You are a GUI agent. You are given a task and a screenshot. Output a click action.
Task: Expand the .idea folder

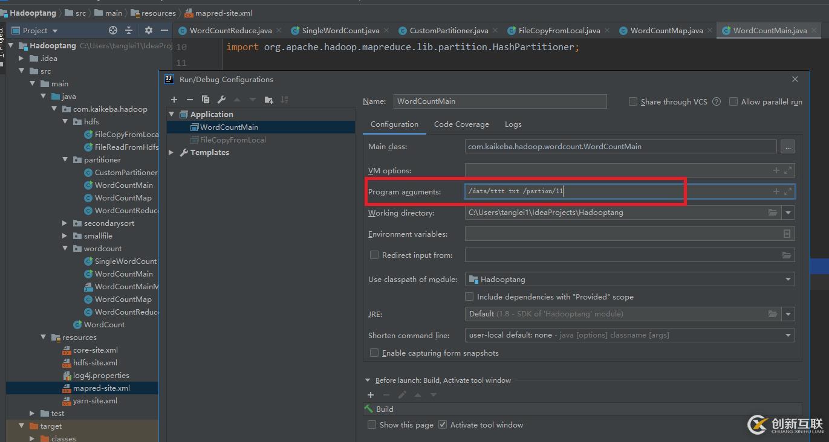(21, 58)
